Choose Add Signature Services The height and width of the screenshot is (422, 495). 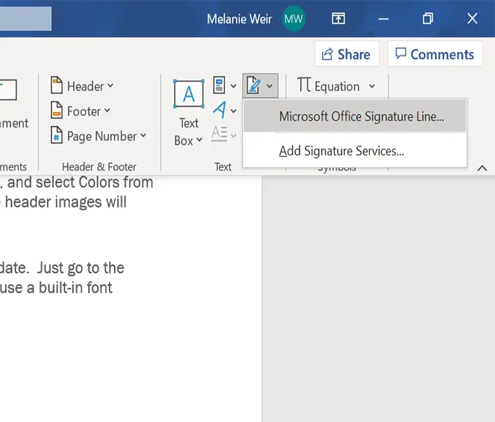point(355,150)
